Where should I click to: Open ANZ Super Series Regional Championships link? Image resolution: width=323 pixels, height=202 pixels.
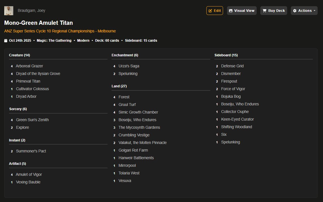coord(60,31)
